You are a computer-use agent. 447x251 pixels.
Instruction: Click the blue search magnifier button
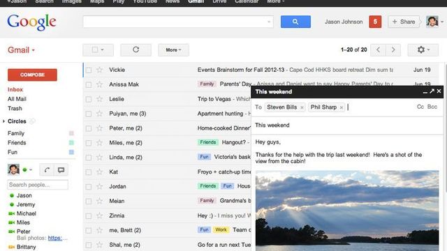pyautogui.click(x=295, y=22)
